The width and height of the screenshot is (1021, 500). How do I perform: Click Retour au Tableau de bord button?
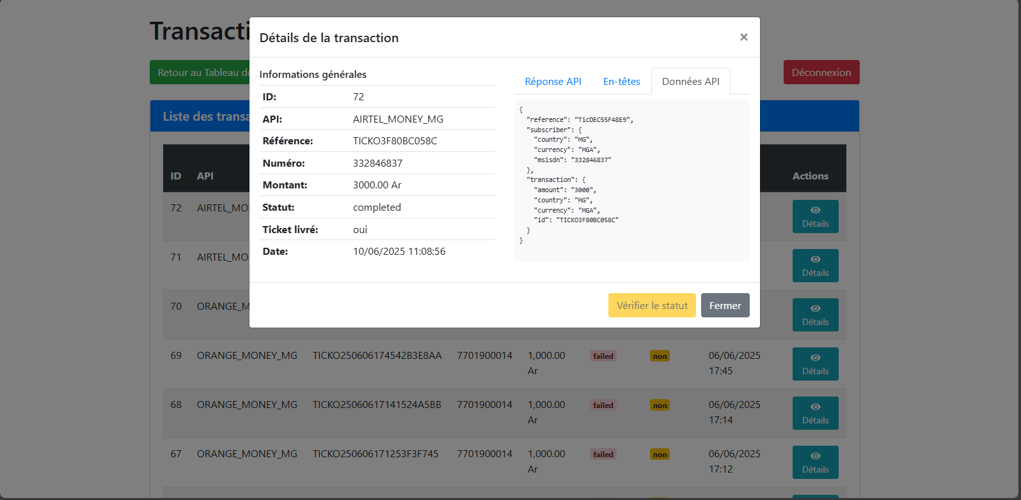point(200,72)
